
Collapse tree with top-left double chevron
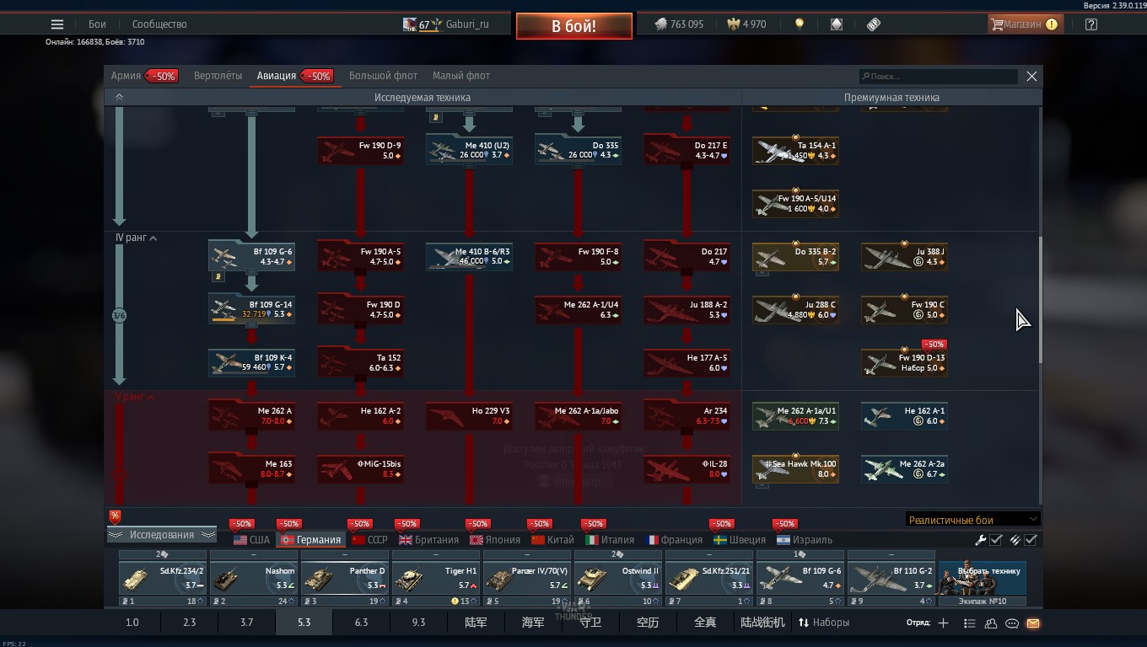point(119,98)
